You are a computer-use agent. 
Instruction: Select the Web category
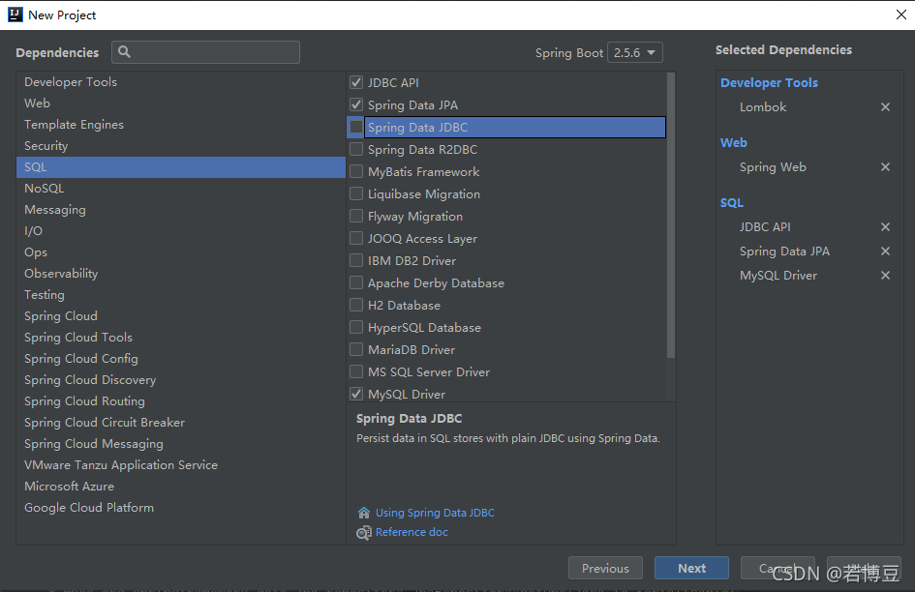tap(181, 104)
